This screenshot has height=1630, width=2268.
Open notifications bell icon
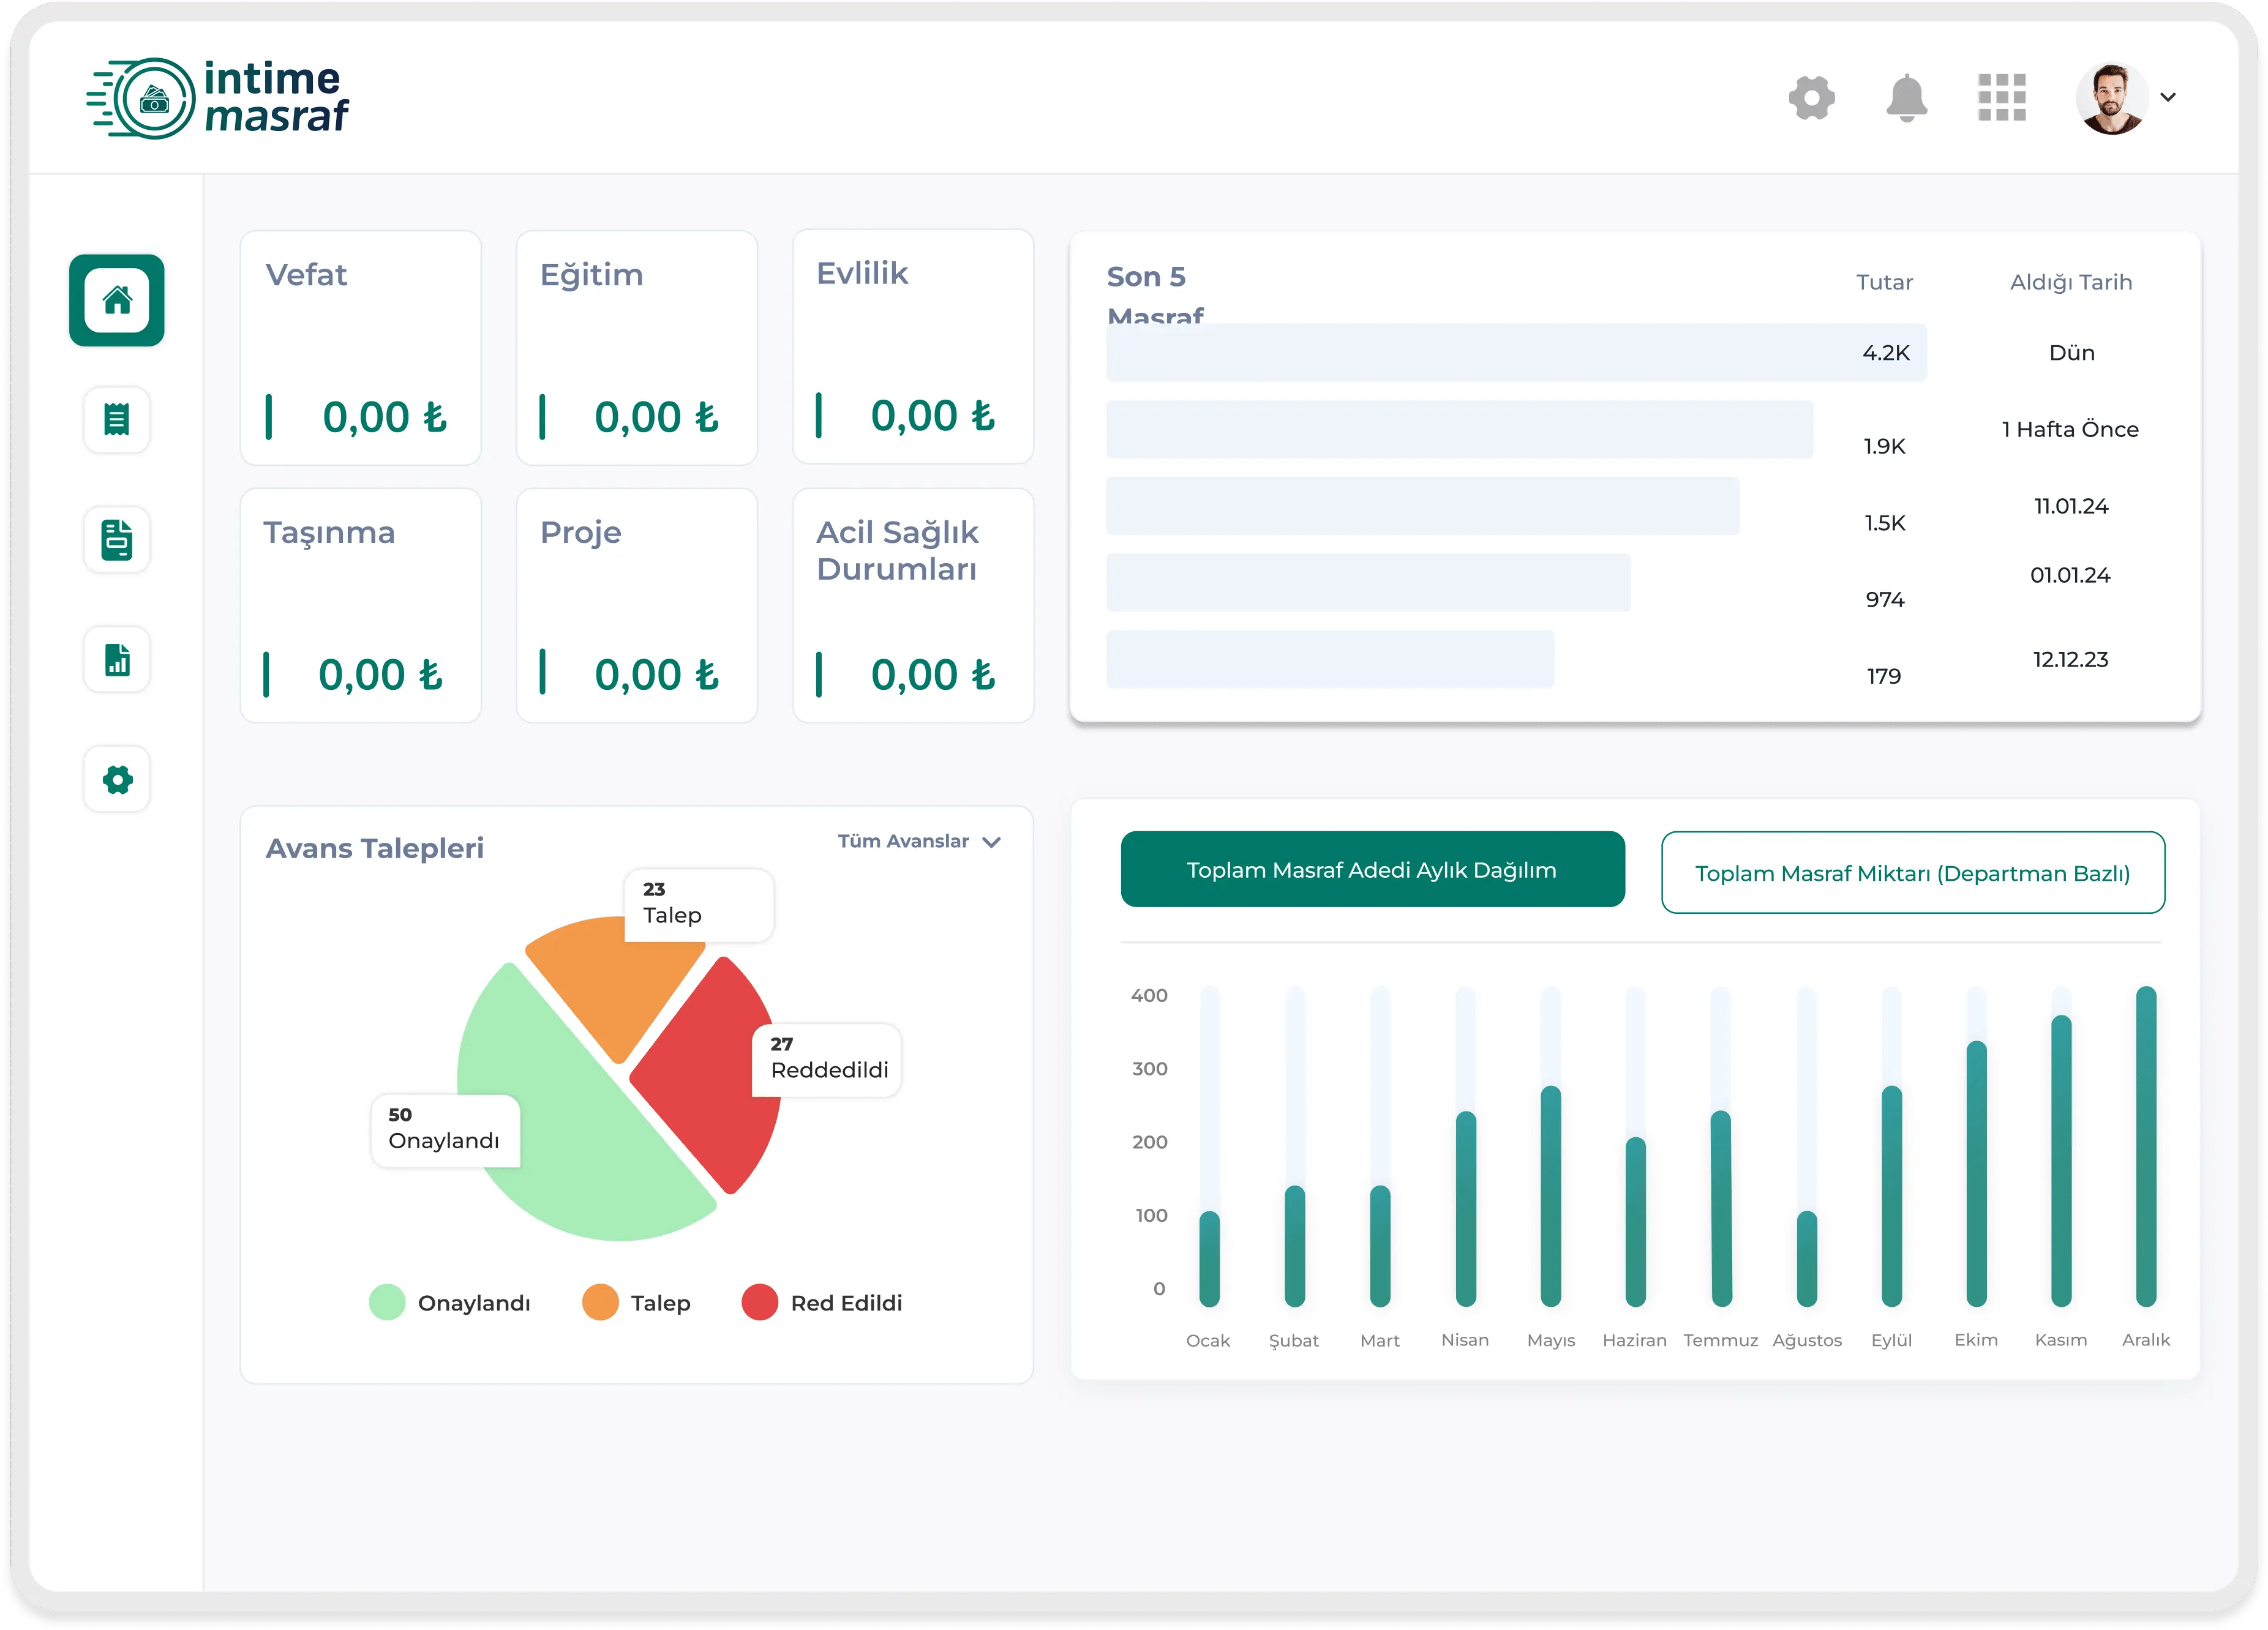(x=1906, y=98)
